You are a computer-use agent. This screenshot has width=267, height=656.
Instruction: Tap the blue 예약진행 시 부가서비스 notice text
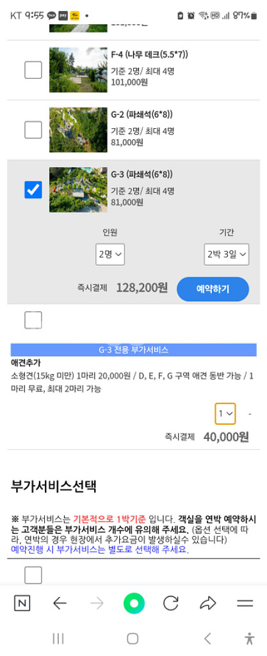tap(100, 550)
